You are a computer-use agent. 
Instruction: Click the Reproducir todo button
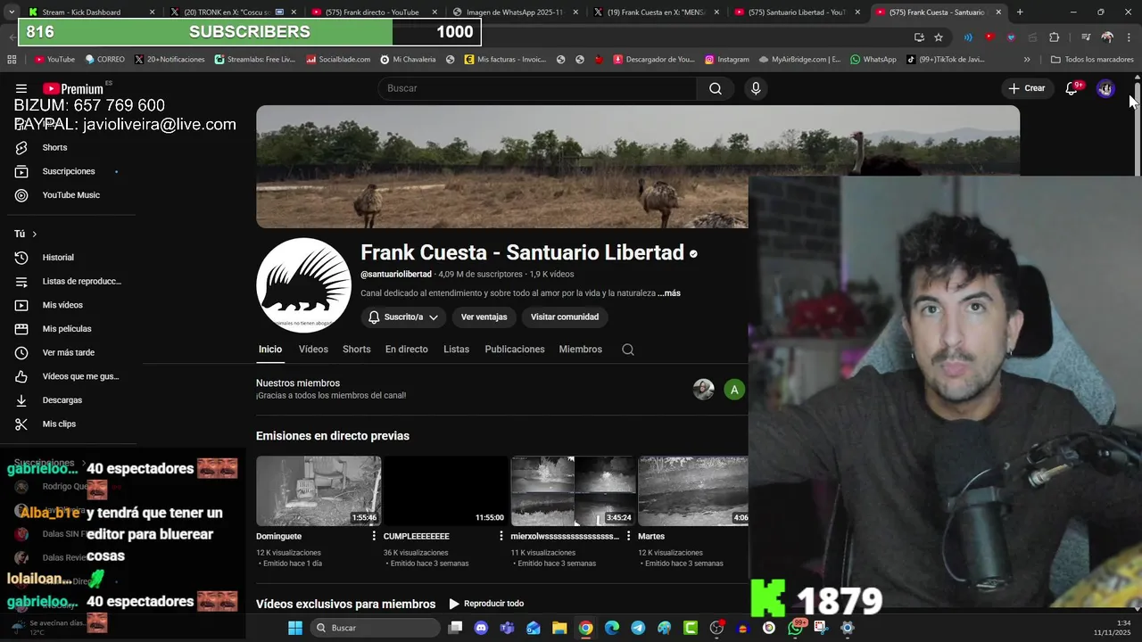point(486,604)
